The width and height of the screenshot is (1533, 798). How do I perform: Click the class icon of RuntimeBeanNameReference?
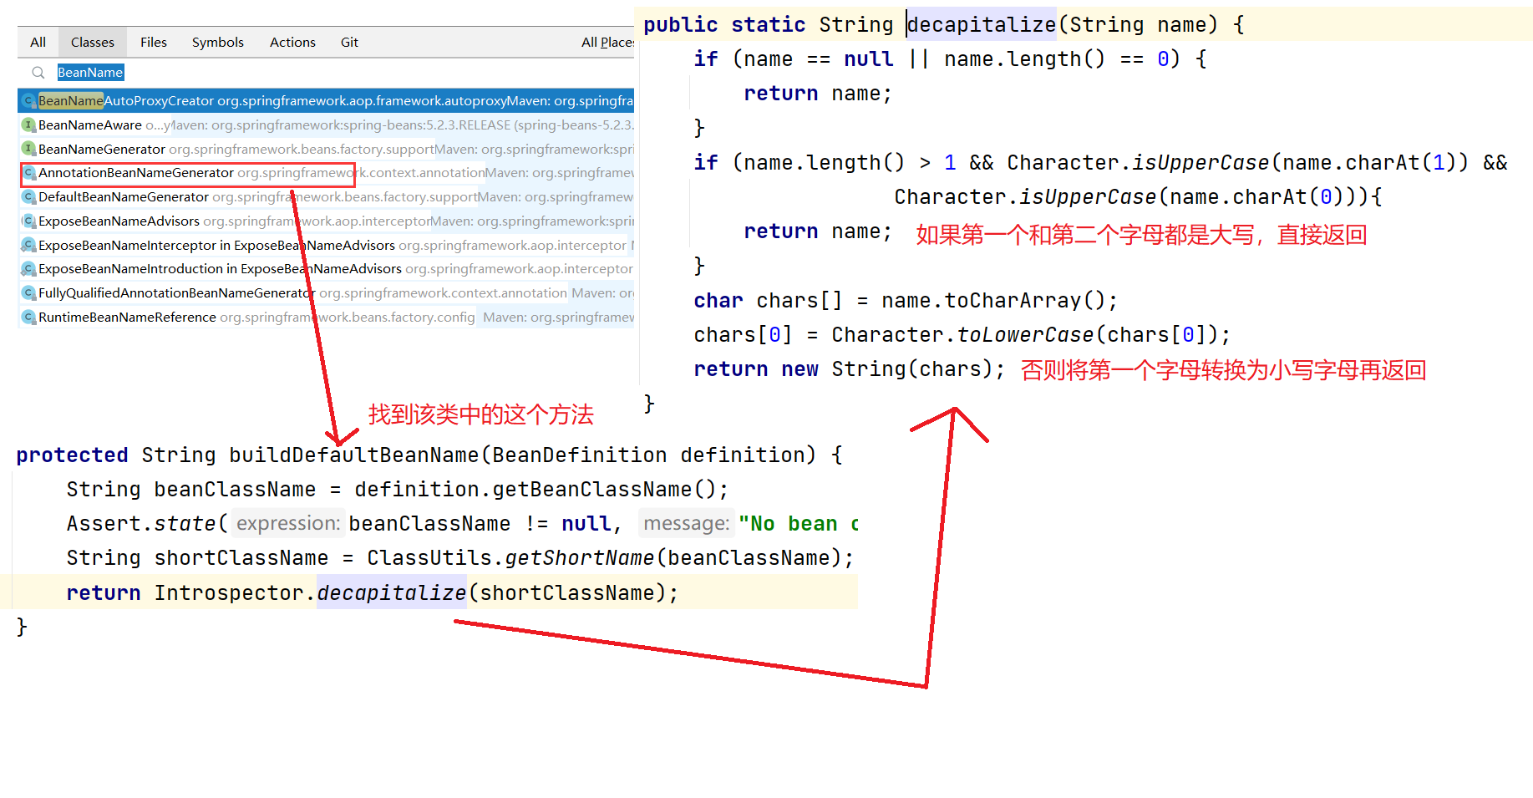[x=28, y=317]
